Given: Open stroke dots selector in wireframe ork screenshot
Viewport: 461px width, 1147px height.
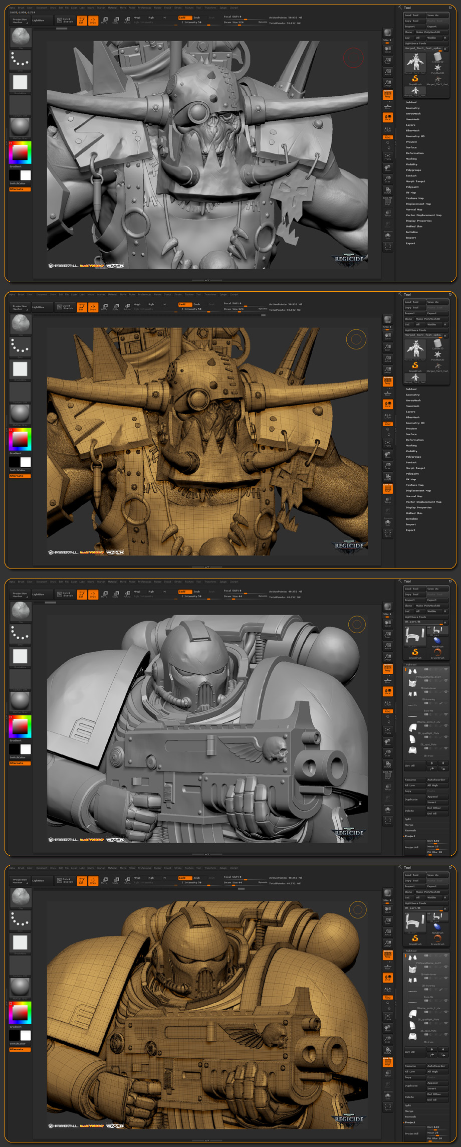Looking at the screenshot, I should tap(20, 347).
